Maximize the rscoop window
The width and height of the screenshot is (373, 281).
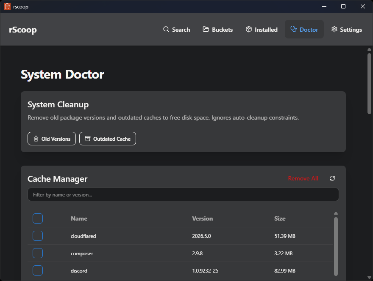[x=343, y=6]
